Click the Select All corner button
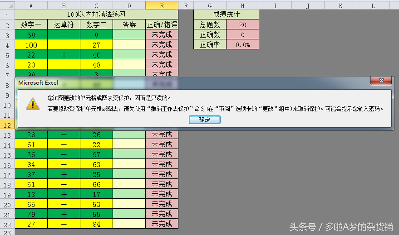Viewport: 399px width, 235px height. [x=7, y=5]
